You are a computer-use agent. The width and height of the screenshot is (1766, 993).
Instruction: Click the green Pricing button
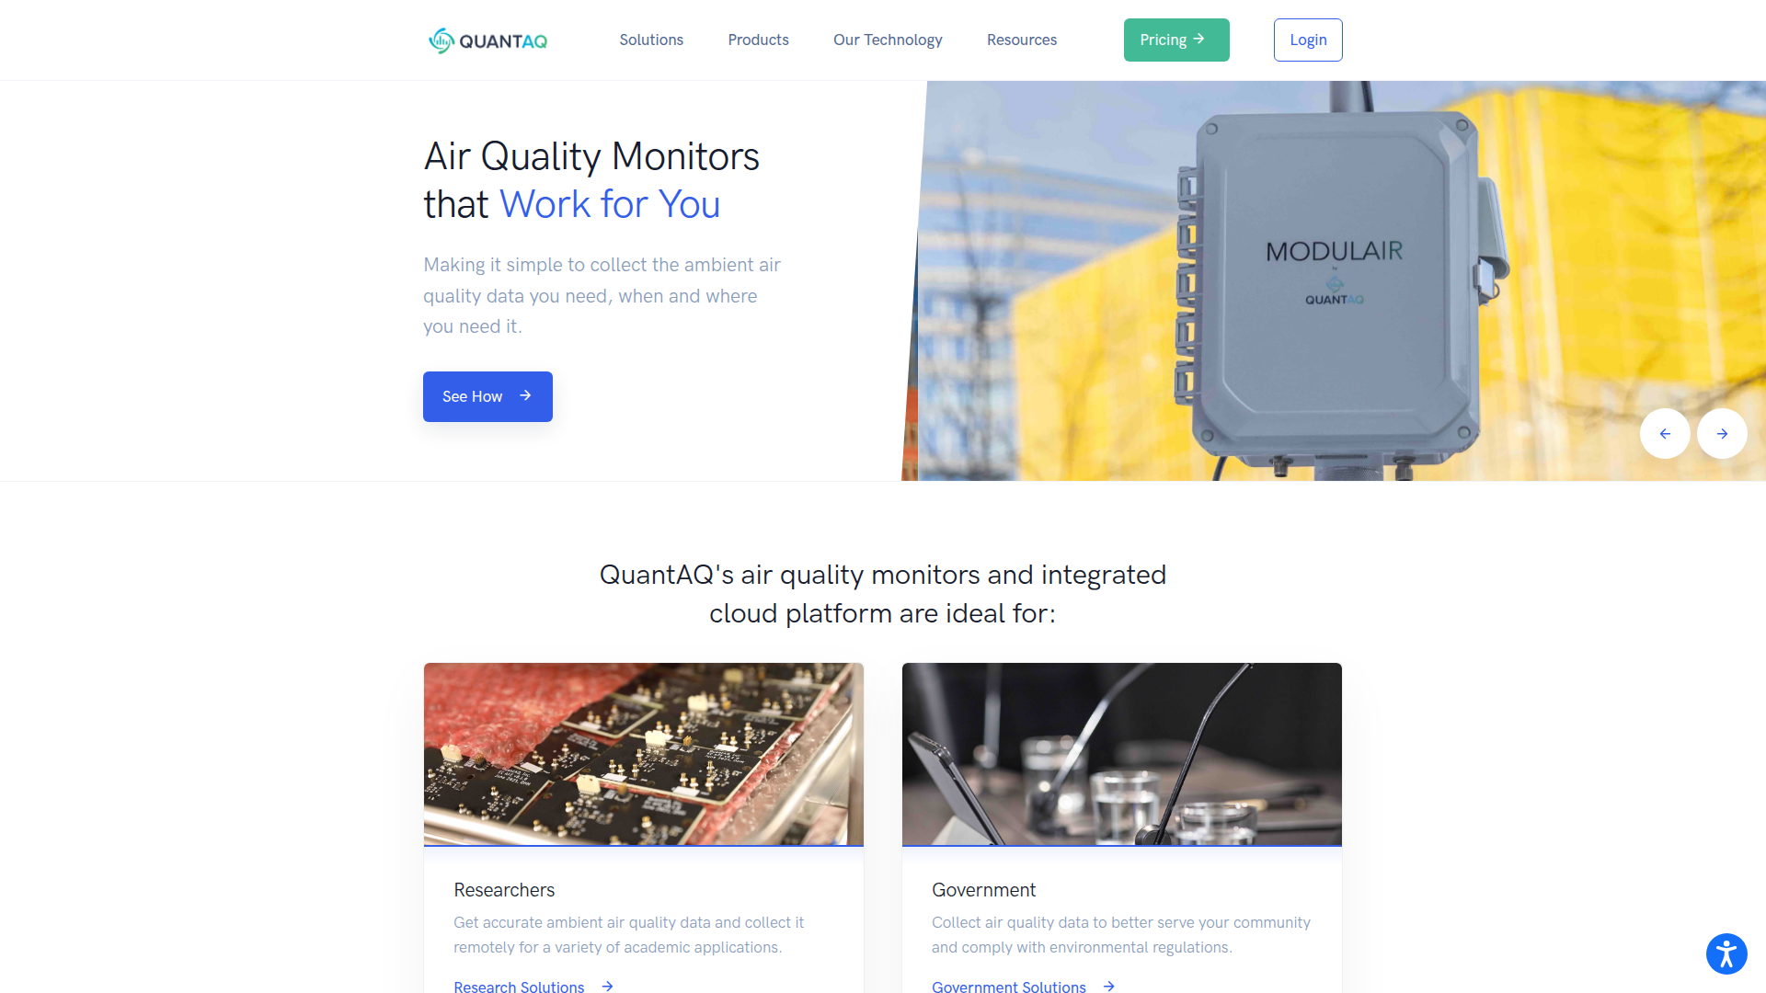1176,40
